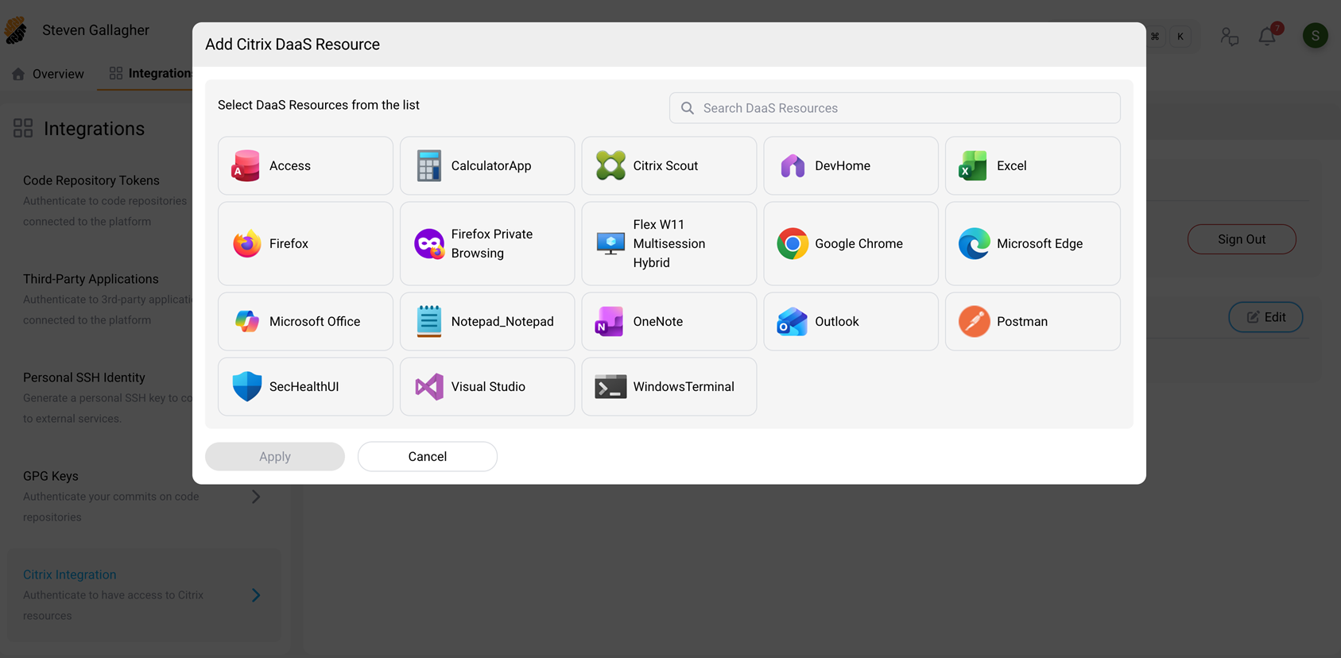The height and width of the screenshot is (658, 1341).
Task: Click the user avatar S icon
Action: click(1316, 35)
